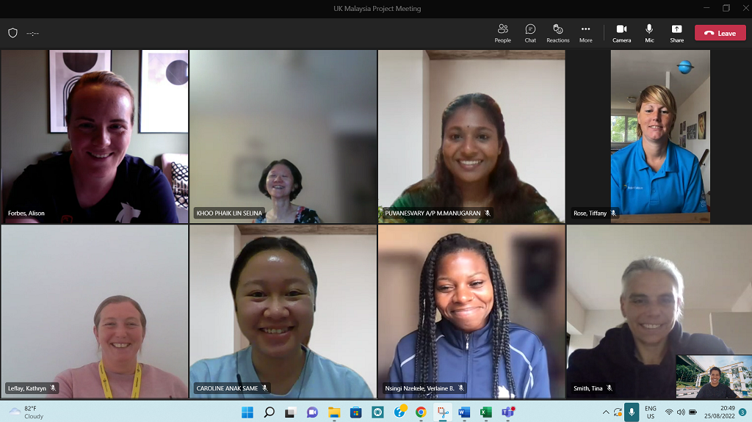The height and width of the screenshot is (422, 752).
Task: Toggle the Camera off
Action: 621,32
